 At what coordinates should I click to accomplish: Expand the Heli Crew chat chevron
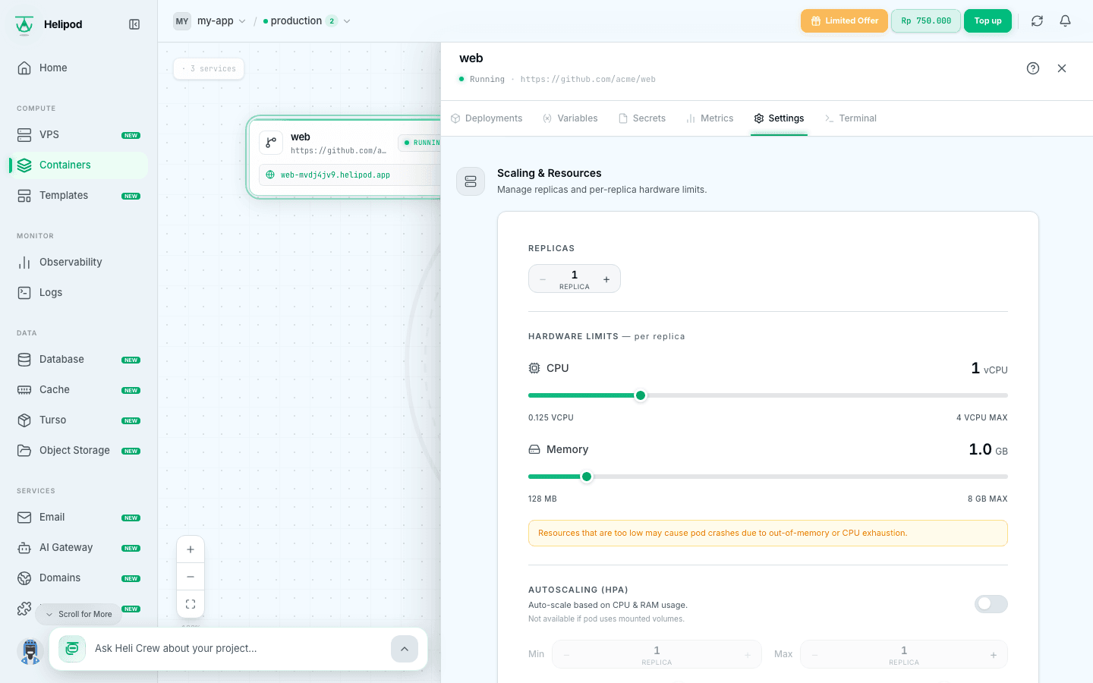point(405,649)
